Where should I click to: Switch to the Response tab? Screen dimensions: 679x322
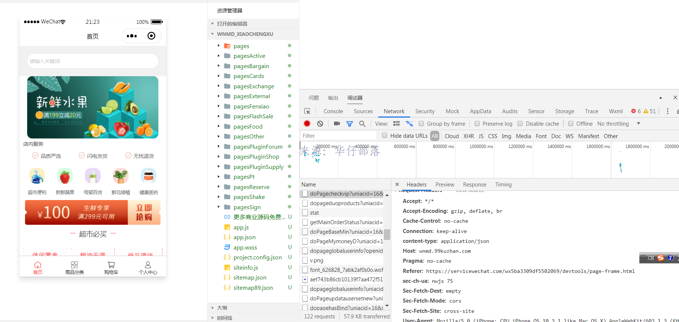click(475, 184)
